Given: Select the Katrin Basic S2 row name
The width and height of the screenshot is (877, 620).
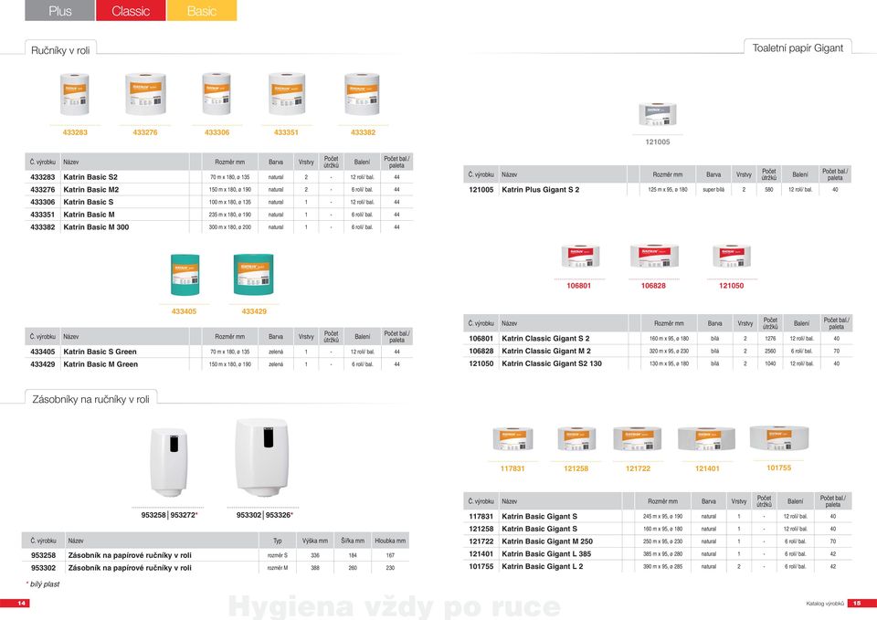Looking at the screenshot, I should [x=90, y=177].
